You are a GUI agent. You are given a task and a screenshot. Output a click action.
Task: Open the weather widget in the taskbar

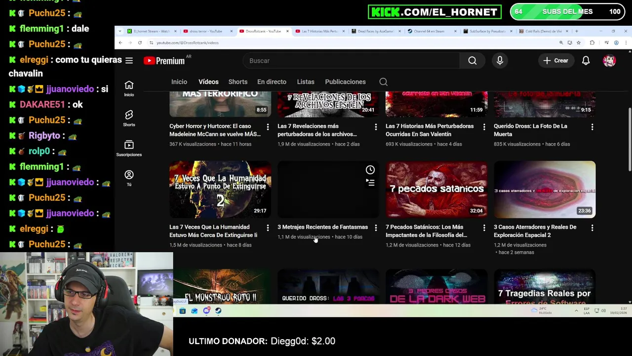pos(542,311)
